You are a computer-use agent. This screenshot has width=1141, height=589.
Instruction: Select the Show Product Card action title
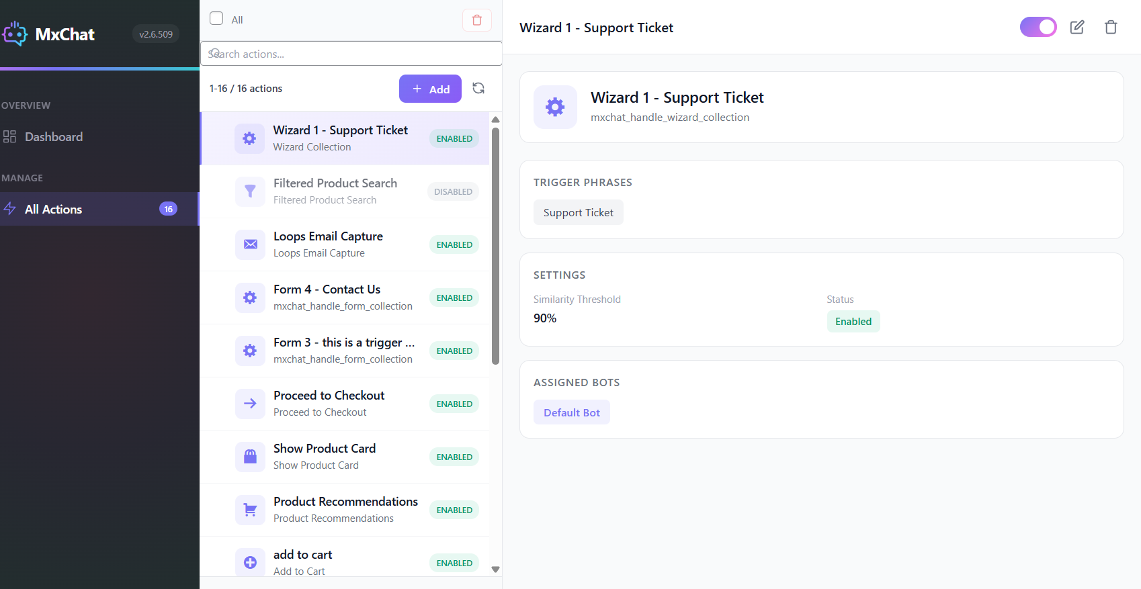point(325,449)
